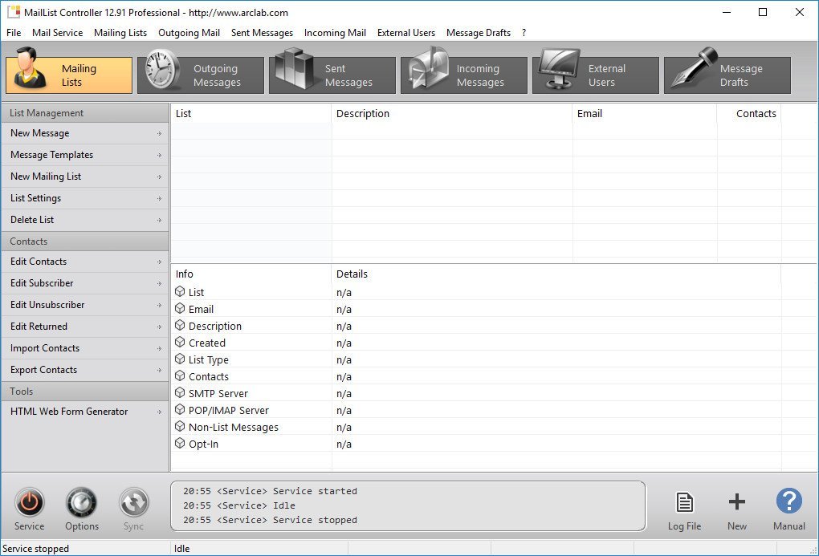The image size is (819, 556).
Task: Open the Manual help icon
Action: (788, 501)
